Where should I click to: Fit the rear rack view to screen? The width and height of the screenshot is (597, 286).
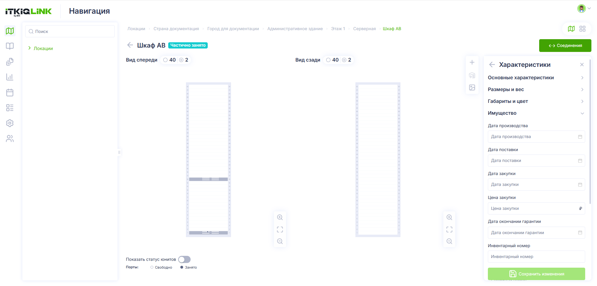click(449, 229)
